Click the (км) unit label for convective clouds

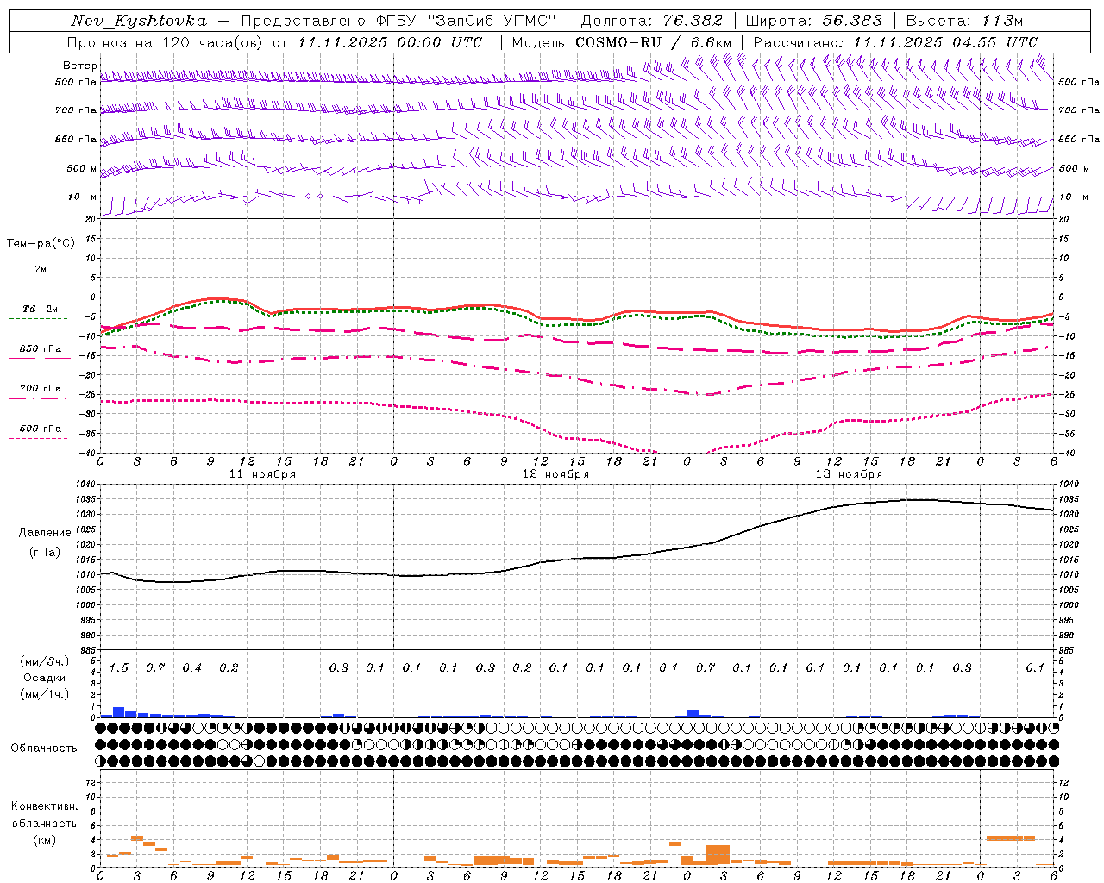pyautogui.click(x=44, y=840)
